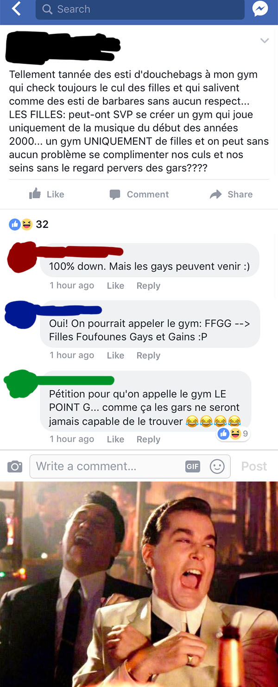Tap the Post button
The width and height of the screenshot is (278, 687).
pos(254,466)
